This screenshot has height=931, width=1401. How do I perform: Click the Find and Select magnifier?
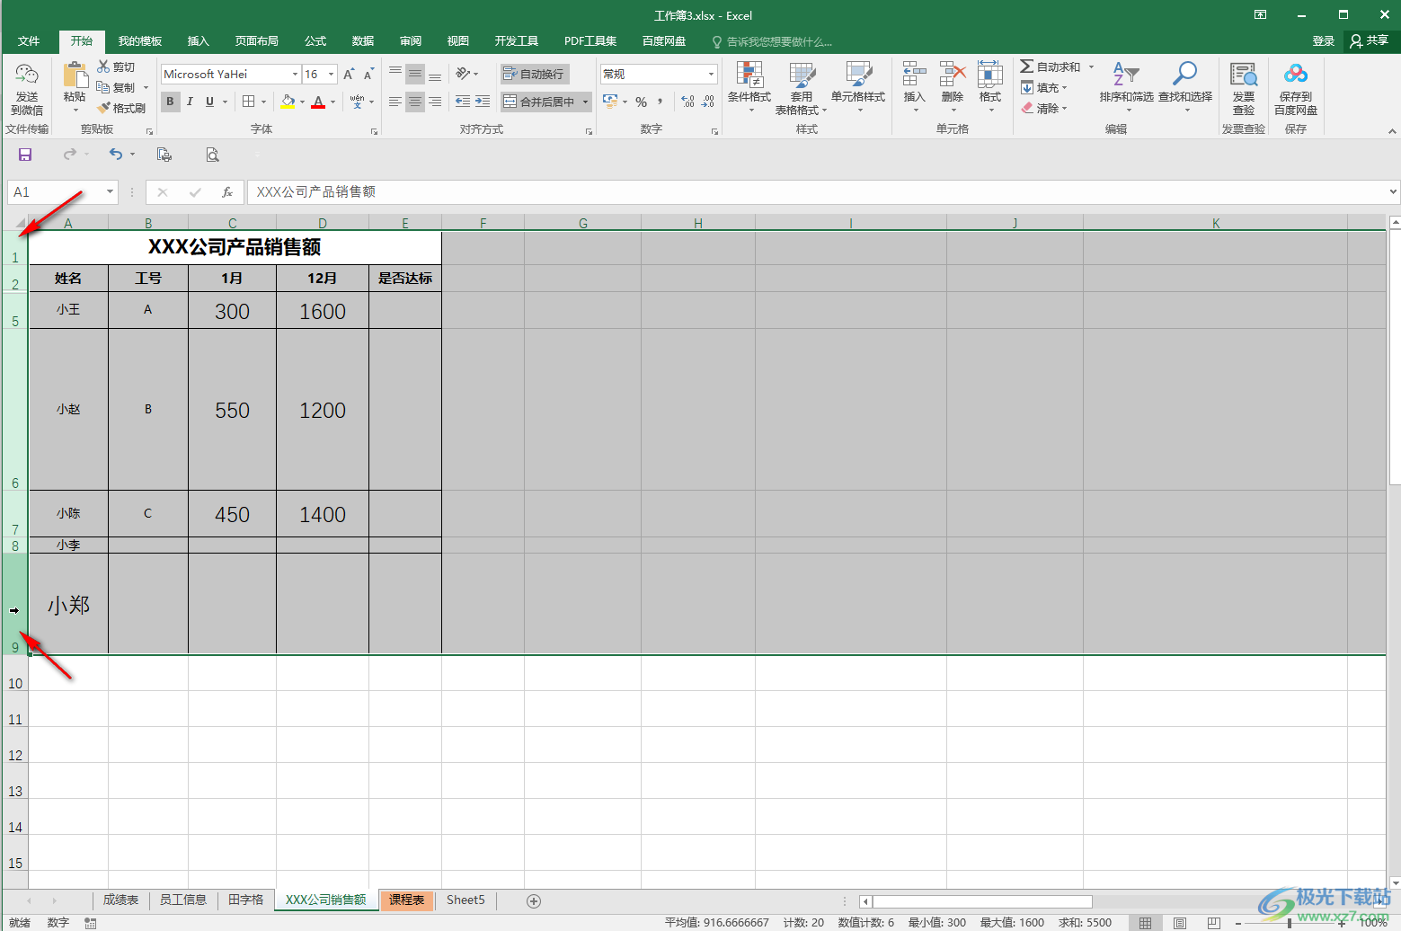pyautogui.click(x=1184, y=75)
